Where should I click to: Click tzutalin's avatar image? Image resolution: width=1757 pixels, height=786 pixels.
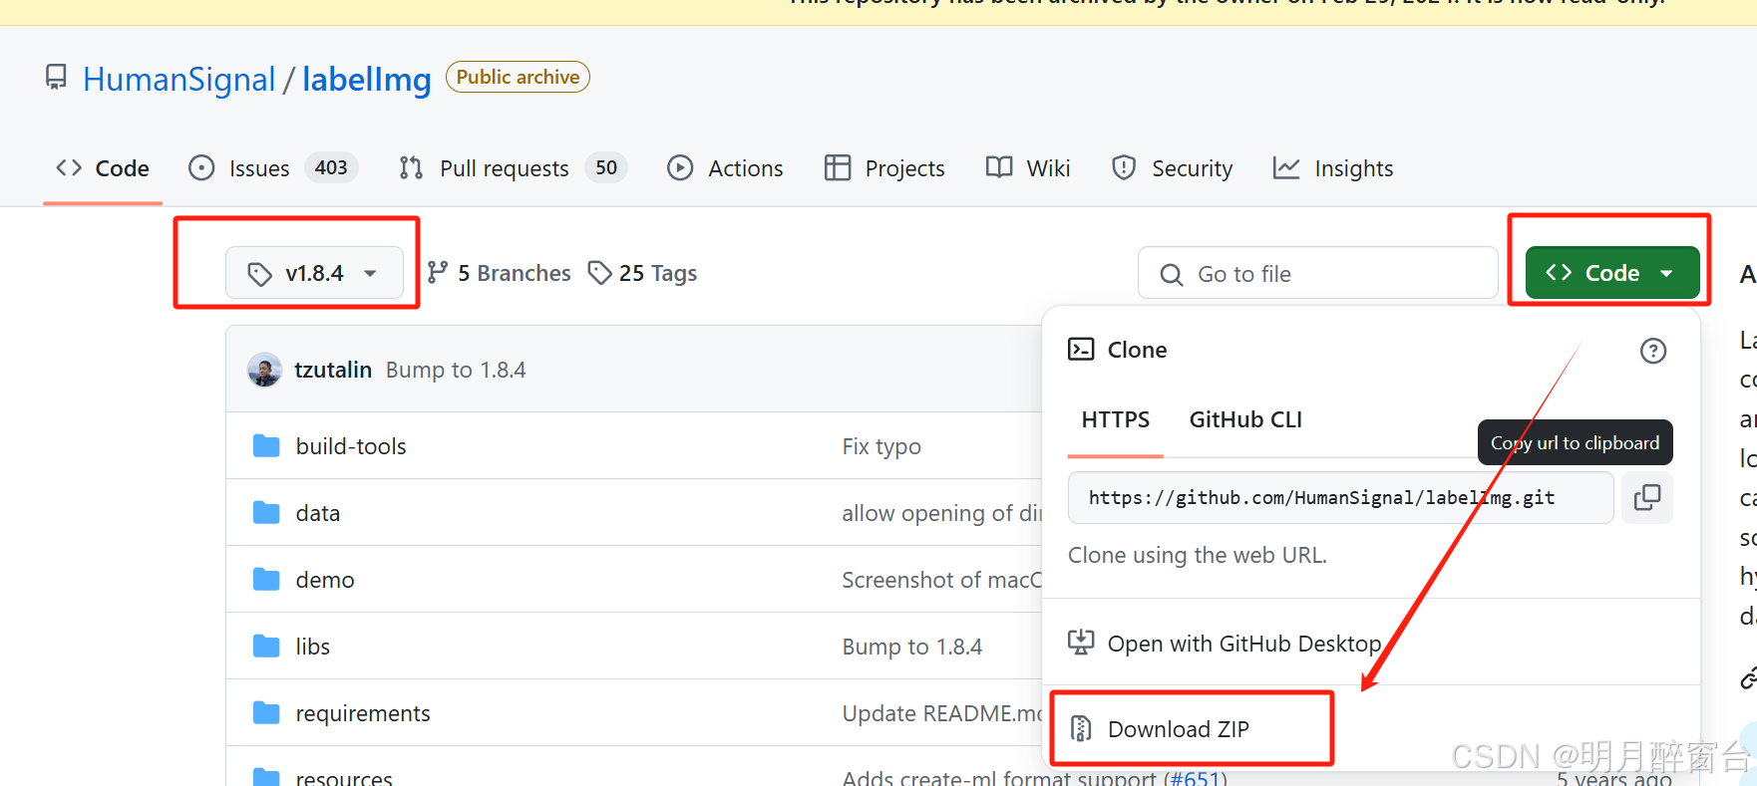(x=264, y=370)
